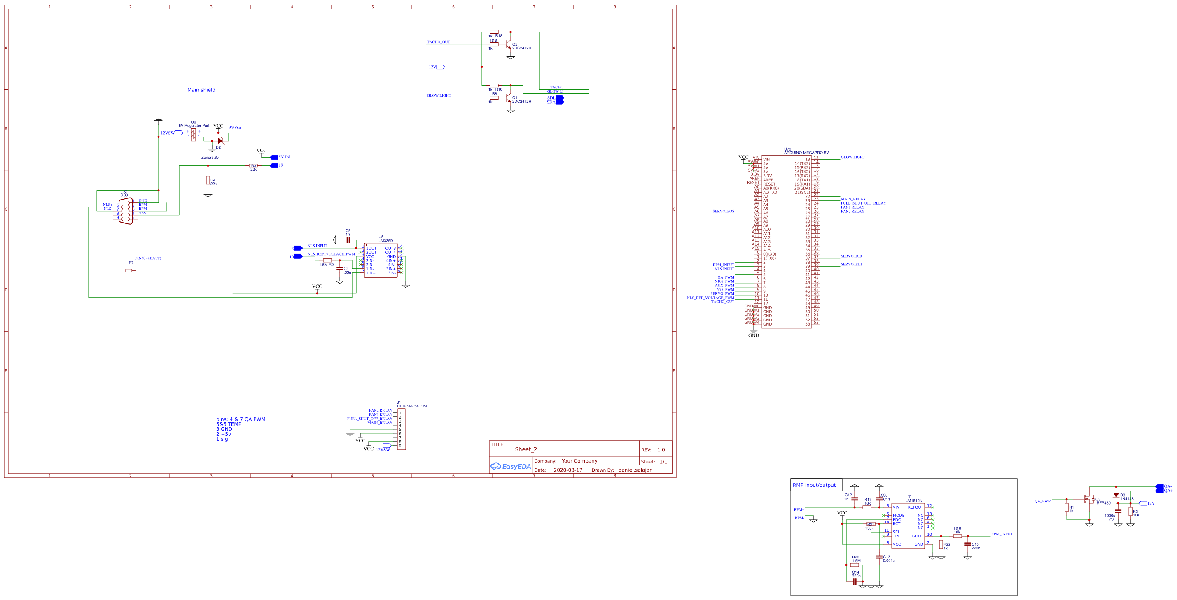1177x600 pixels.
Task: Select the U2 5V regulator symbol
Action: click(x=193, y=135)
